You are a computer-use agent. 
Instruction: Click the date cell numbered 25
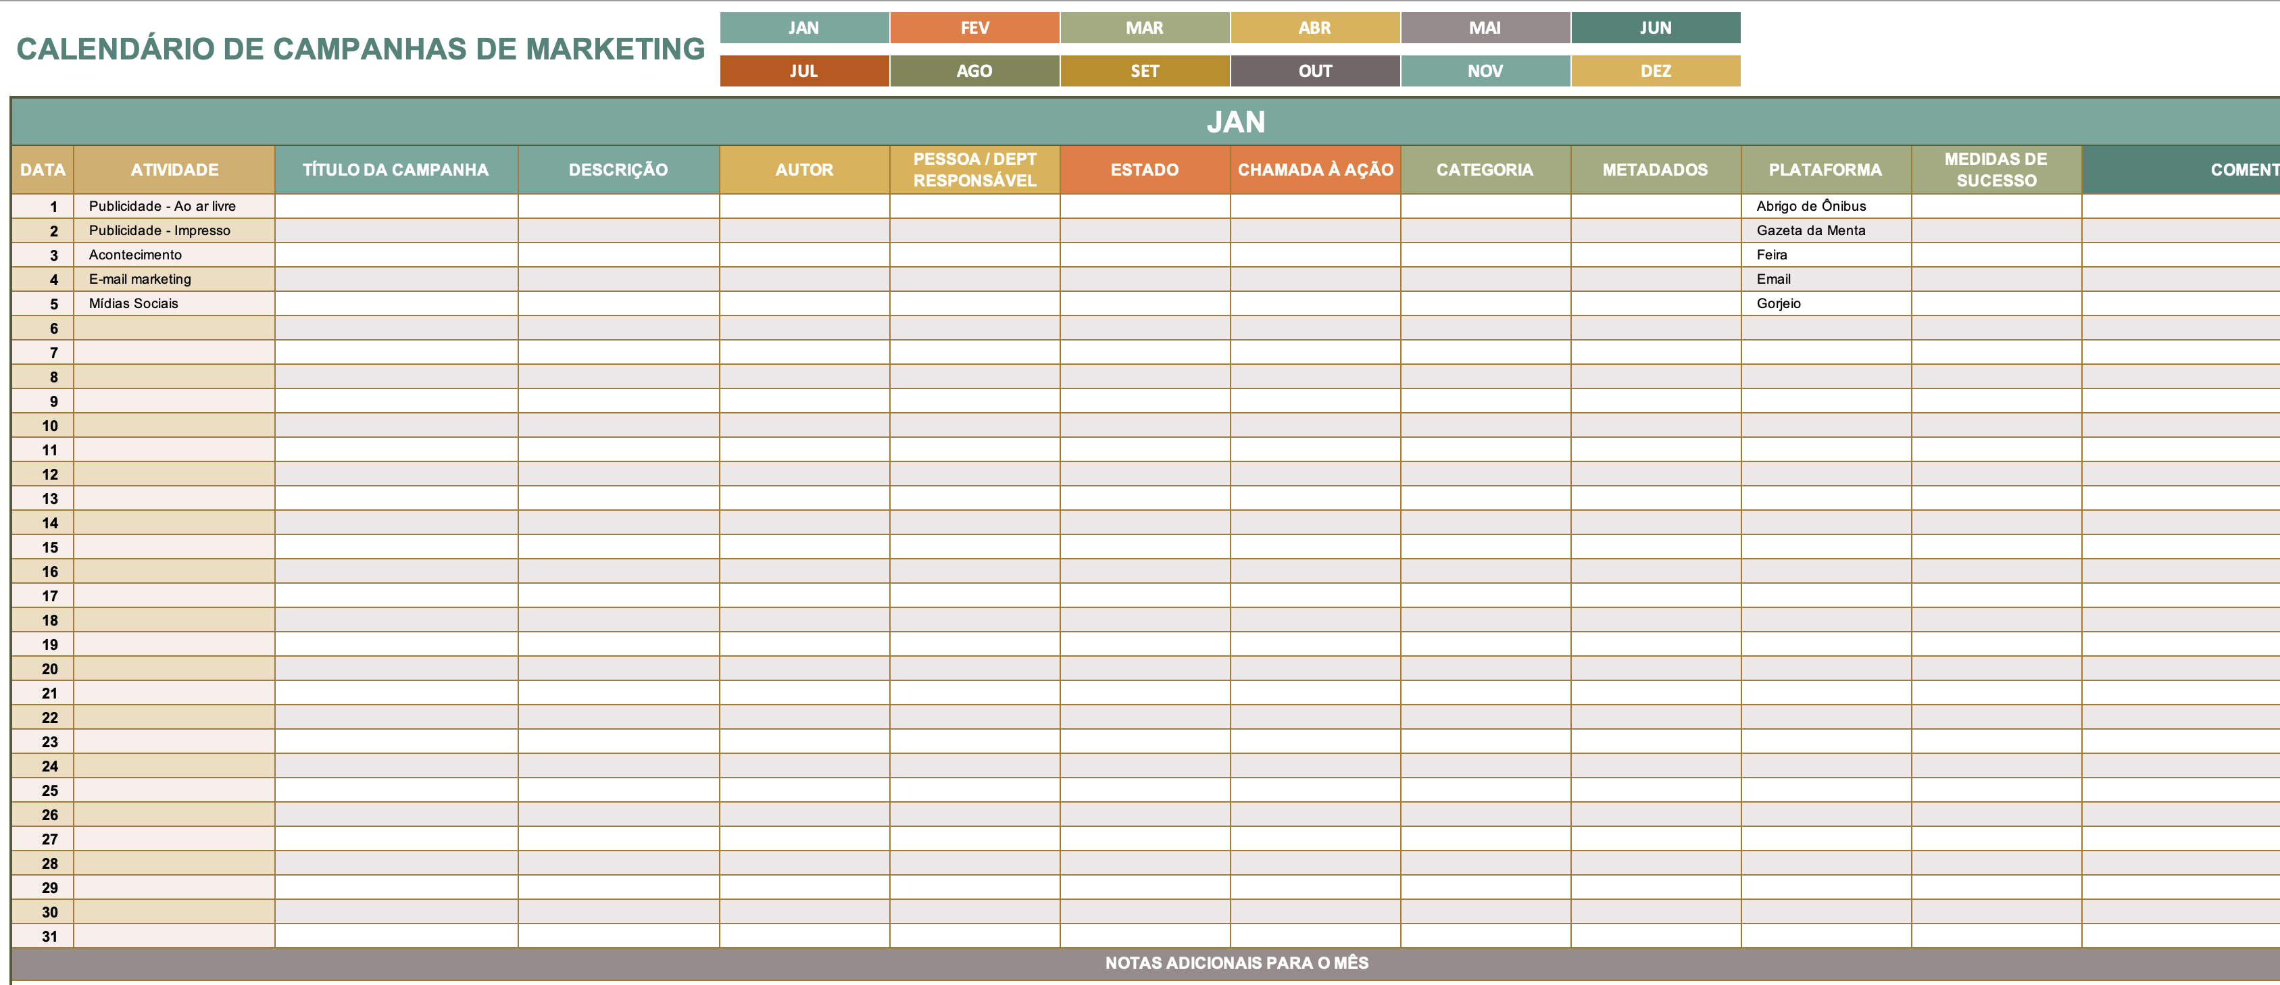43,790
